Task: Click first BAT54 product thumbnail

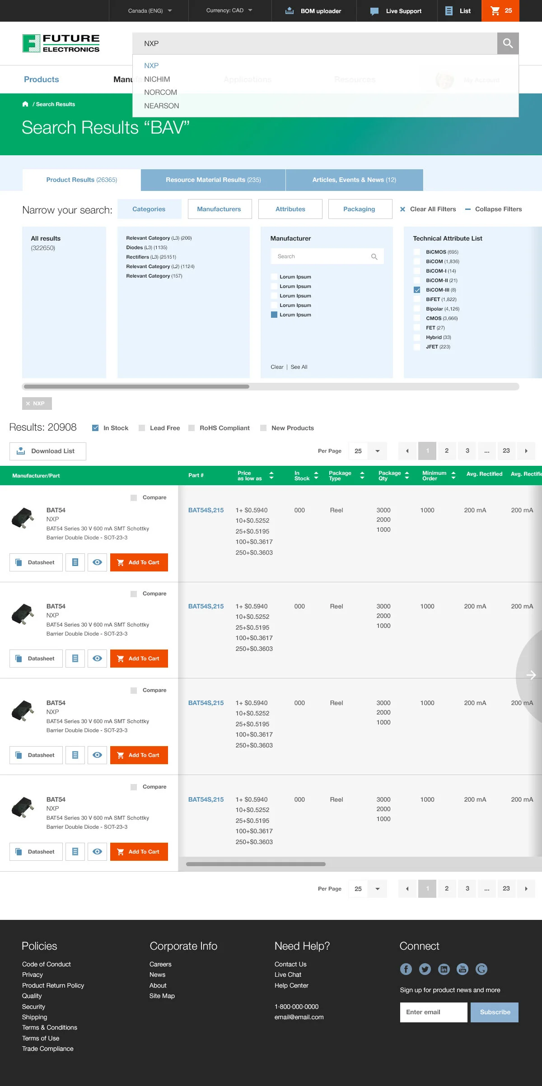Action: coord(23,518)
